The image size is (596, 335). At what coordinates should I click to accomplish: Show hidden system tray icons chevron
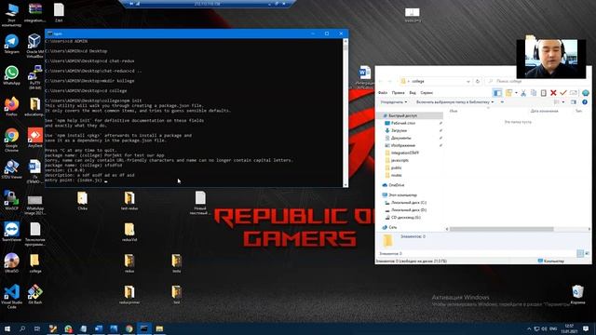click(x=529, y=328)
